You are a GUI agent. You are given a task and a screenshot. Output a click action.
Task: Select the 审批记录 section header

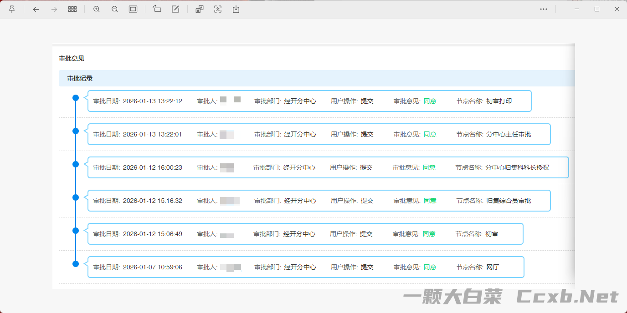[x=80, y=78]
